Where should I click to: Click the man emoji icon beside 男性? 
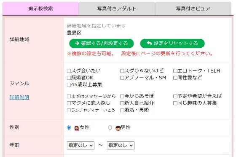click(x=118, y=128)
